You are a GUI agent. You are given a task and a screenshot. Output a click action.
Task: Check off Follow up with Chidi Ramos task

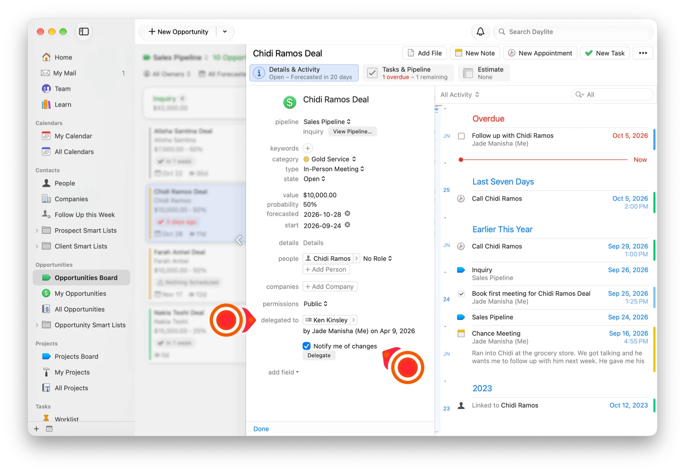(461, 136)
